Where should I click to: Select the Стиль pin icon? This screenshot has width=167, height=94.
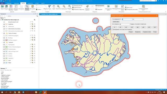click(50, 7)
